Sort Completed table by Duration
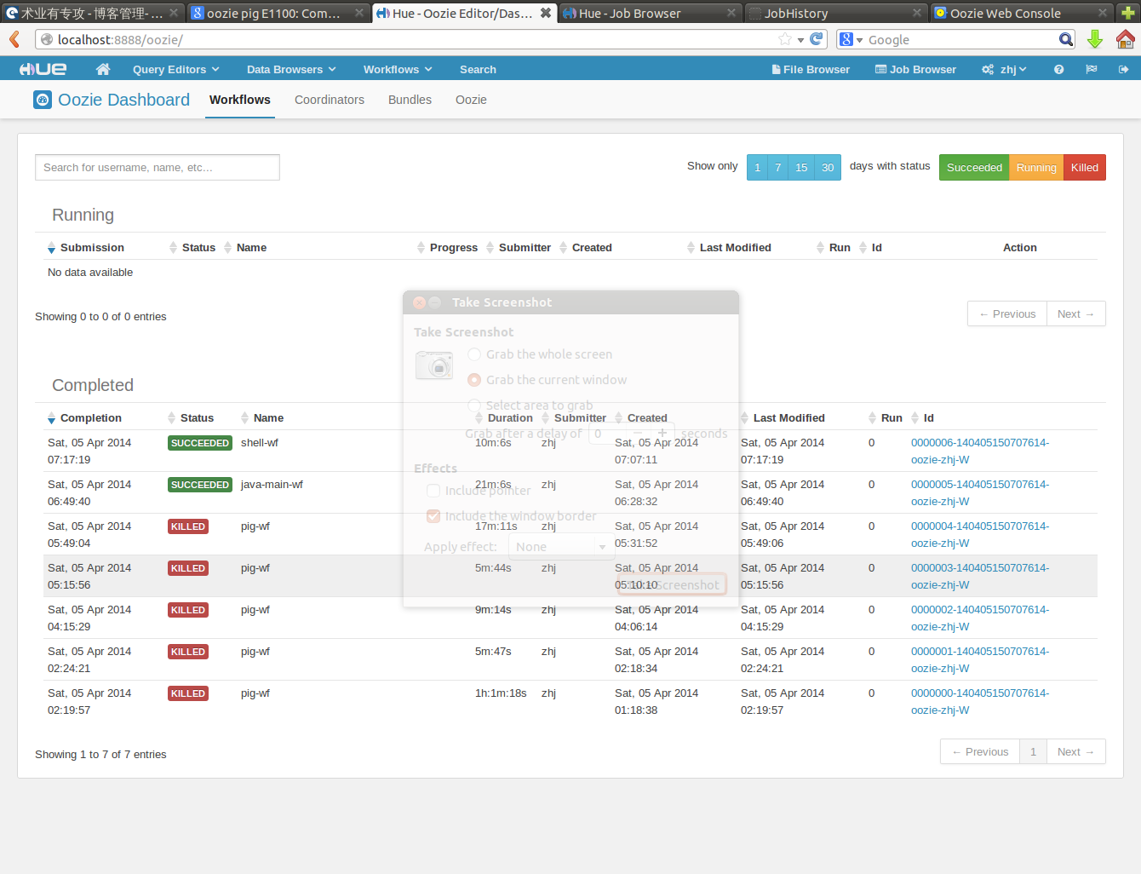The image size is (1141, 874). pyautogui.click(x=503, y=417)
